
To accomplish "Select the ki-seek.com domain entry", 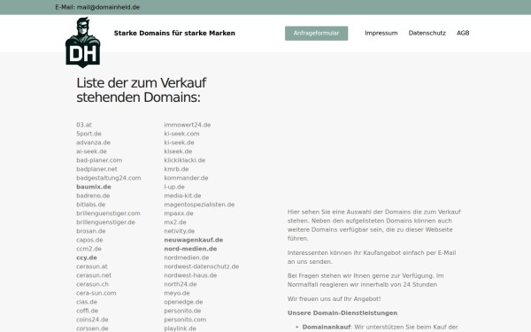I will [181, 134].
